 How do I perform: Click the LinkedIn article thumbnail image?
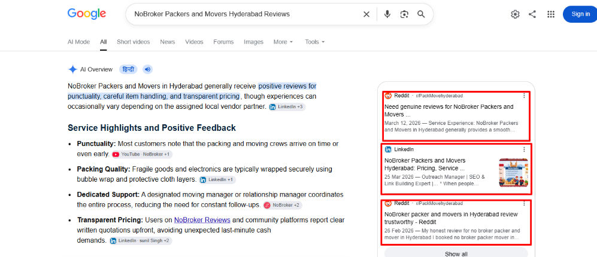click(x=513, y=173)
